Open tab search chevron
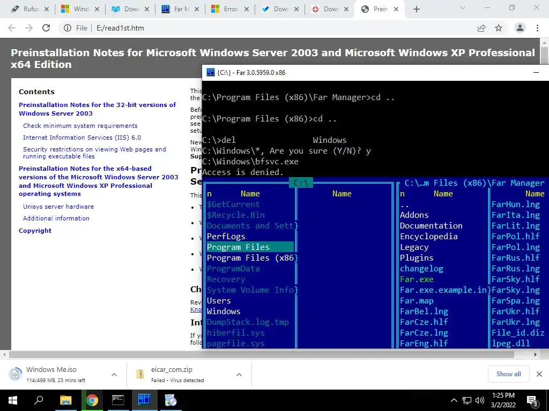 coord(463,7)
